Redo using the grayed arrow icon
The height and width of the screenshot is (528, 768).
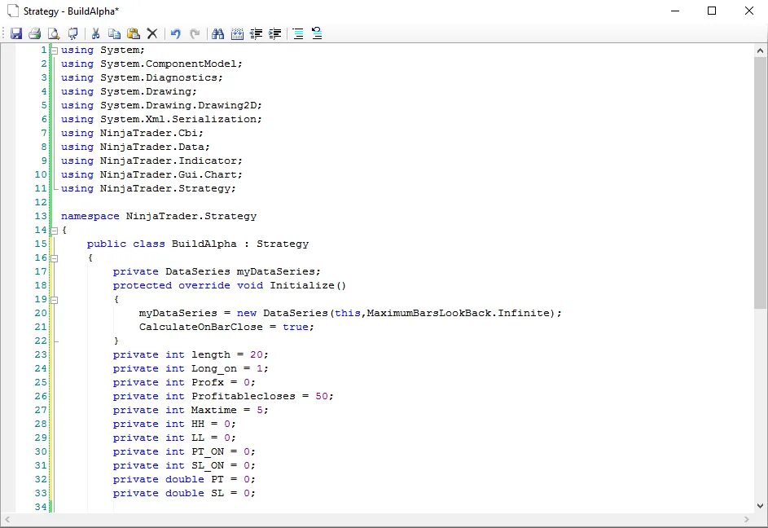(195, 33)
